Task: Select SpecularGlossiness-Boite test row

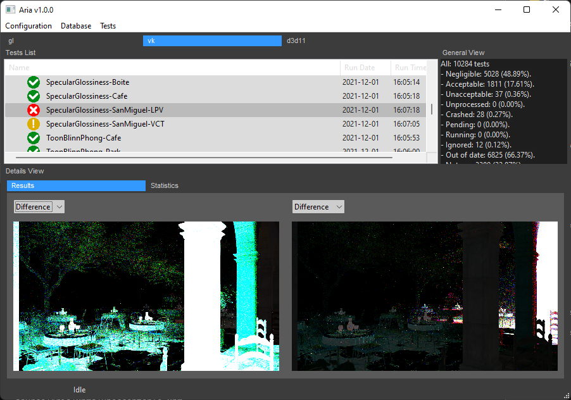Action: (x=216, y=82)
